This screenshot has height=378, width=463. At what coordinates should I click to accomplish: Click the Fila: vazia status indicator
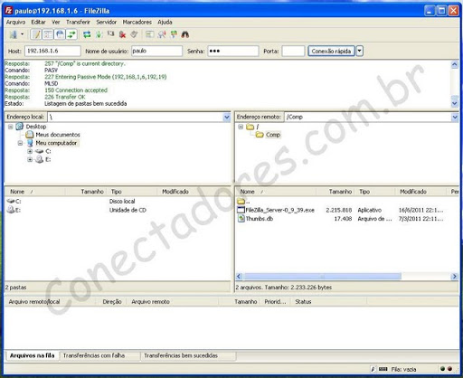(403, 369)
